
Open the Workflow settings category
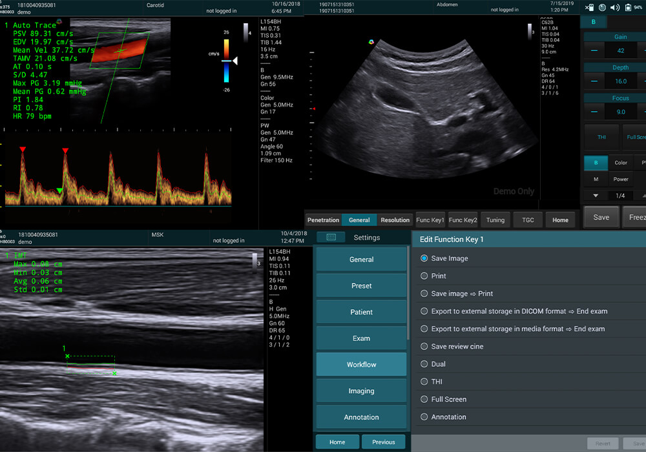tap(361, 365)
